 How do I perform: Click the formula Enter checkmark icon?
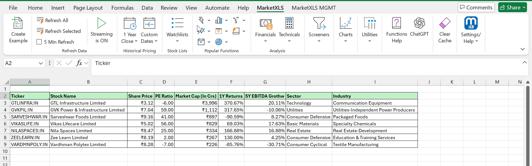click(69, 63)
